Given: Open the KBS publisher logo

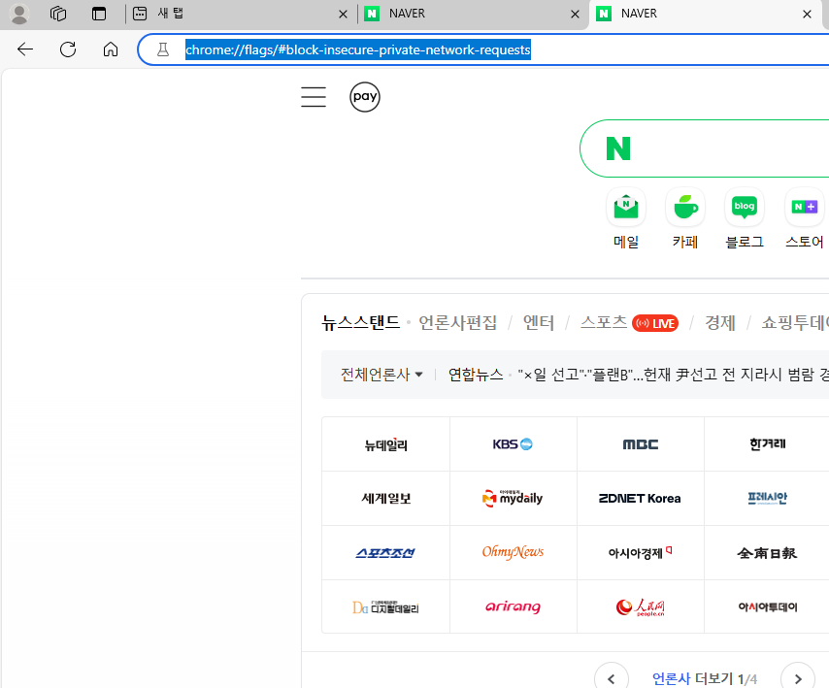Looking at the screenshot, I should coord(513,444).
